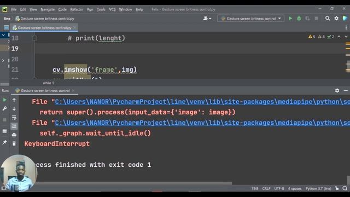Image resolution: width=350 pixels, height=197 pixels.
Task: Click the 'while 1' breadcrumb below editor
Action: 48,83
